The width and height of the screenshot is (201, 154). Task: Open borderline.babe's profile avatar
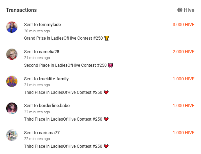pyautogui.click(x=12, y=108)
